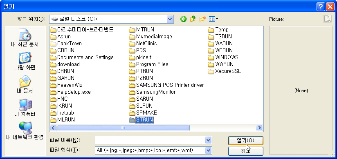Select the IKRUN folder name
This screenshot has height=159, width=337.
coord(65,106)
